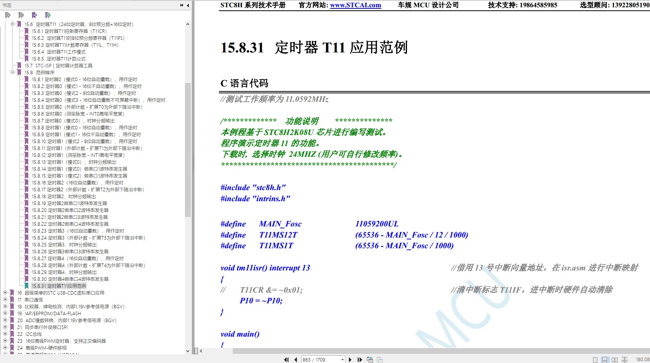Viewport: 650px width, 363px height.
Task: Click the double-arrow expand icon in bookmarks header
Action: (182, 5)
